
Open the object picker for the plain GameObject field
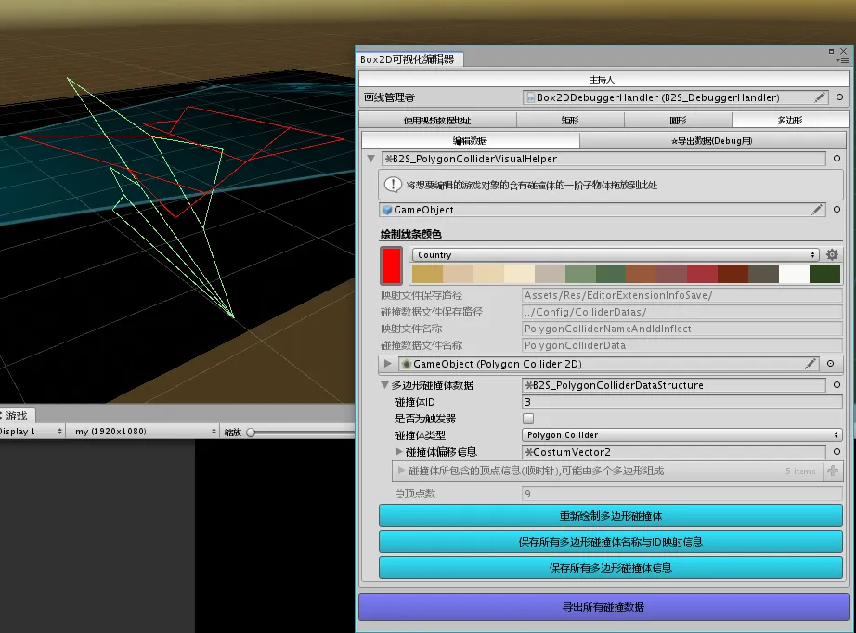click(837, 210)
